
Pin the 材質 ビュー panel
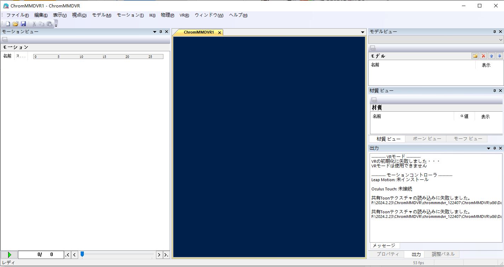[495, 91]
